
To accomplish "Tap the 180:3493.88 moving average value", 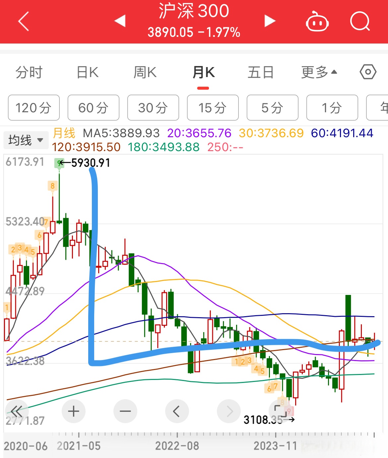I will tap(164, 147).
